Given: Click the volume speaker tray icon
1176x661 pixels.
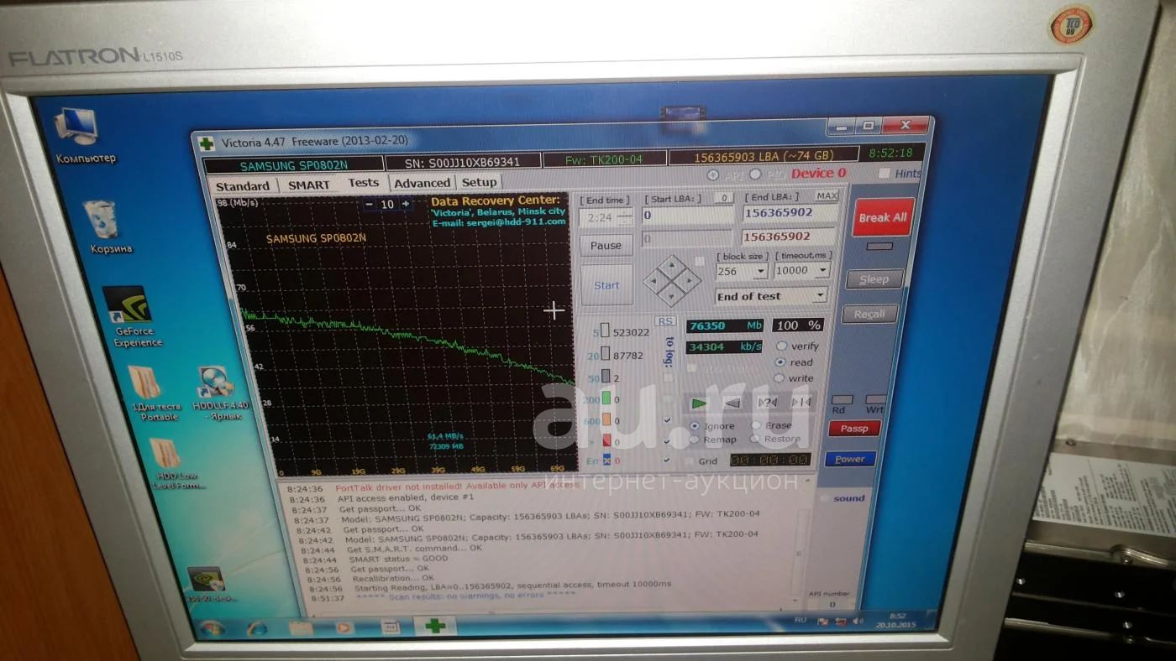Looking at the screenshot, I should pyautogui.click(x=858, y=621).
